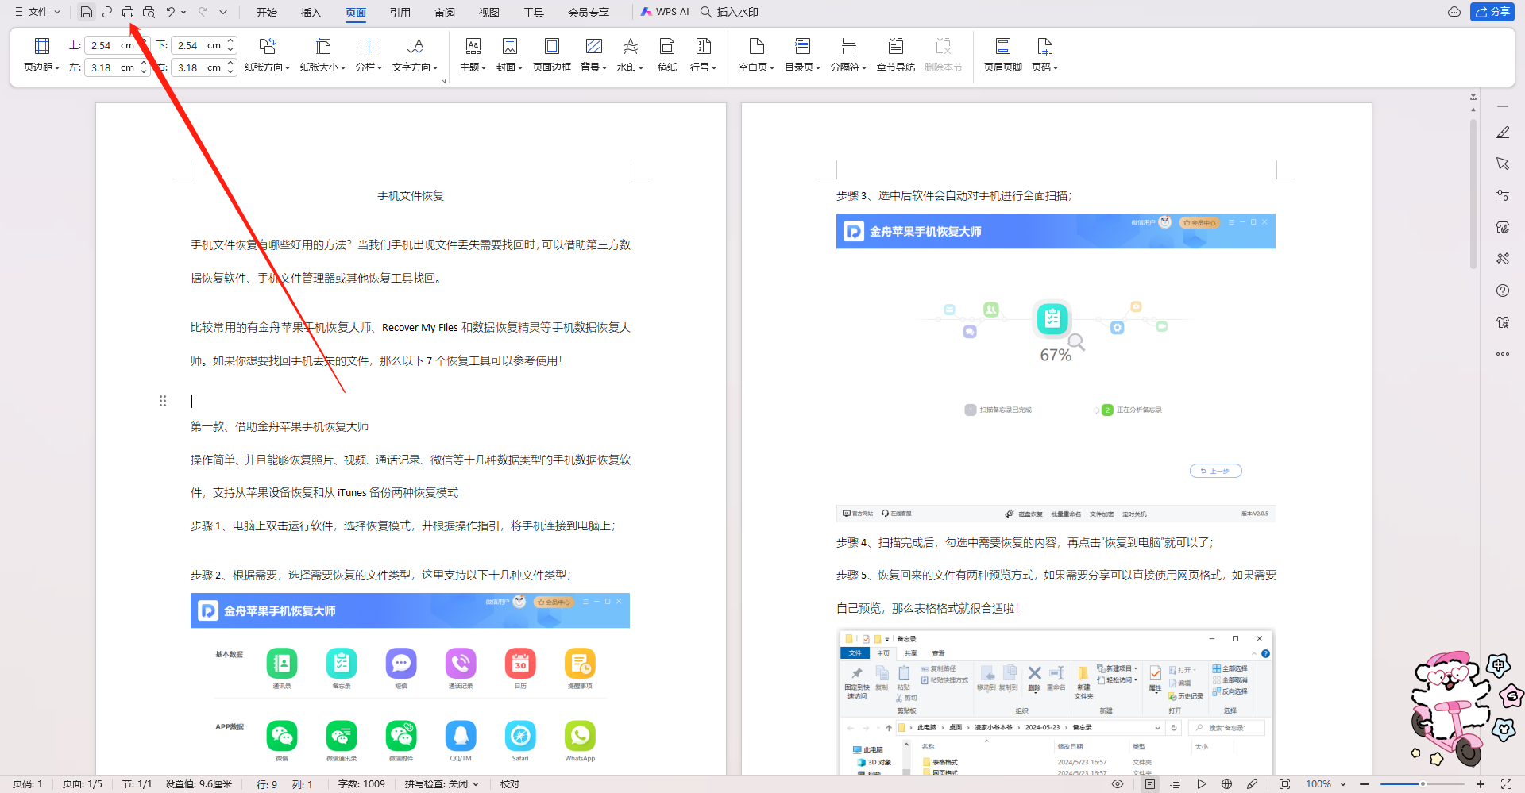Increase the top margin stepper
The image size is (1525, 793).
144,40
